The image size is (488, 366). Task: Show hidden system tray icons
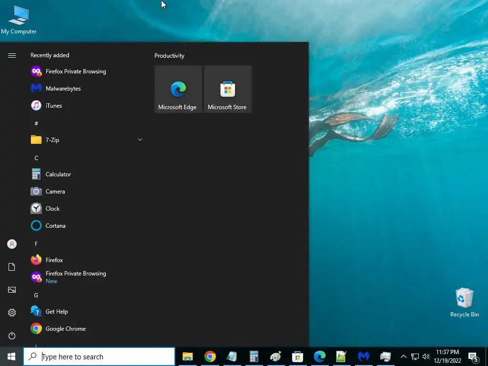click(x=403, y=356)
